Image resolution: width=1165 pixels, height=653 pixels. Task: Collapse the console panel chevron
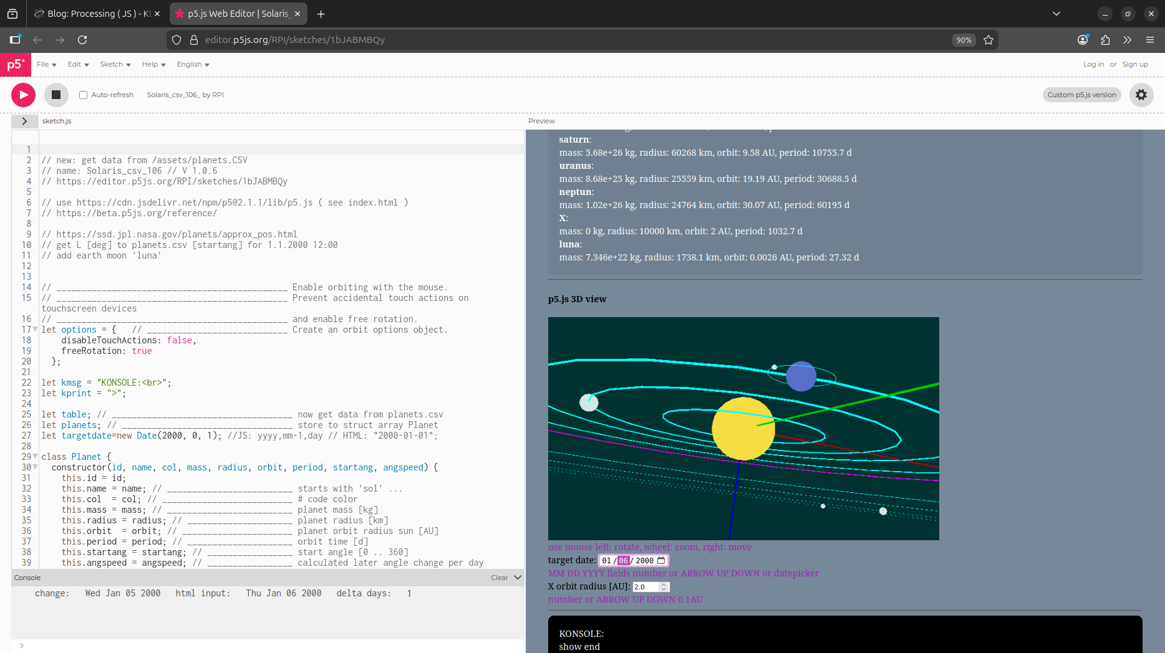pyautogui.click(x=517, y=578)
